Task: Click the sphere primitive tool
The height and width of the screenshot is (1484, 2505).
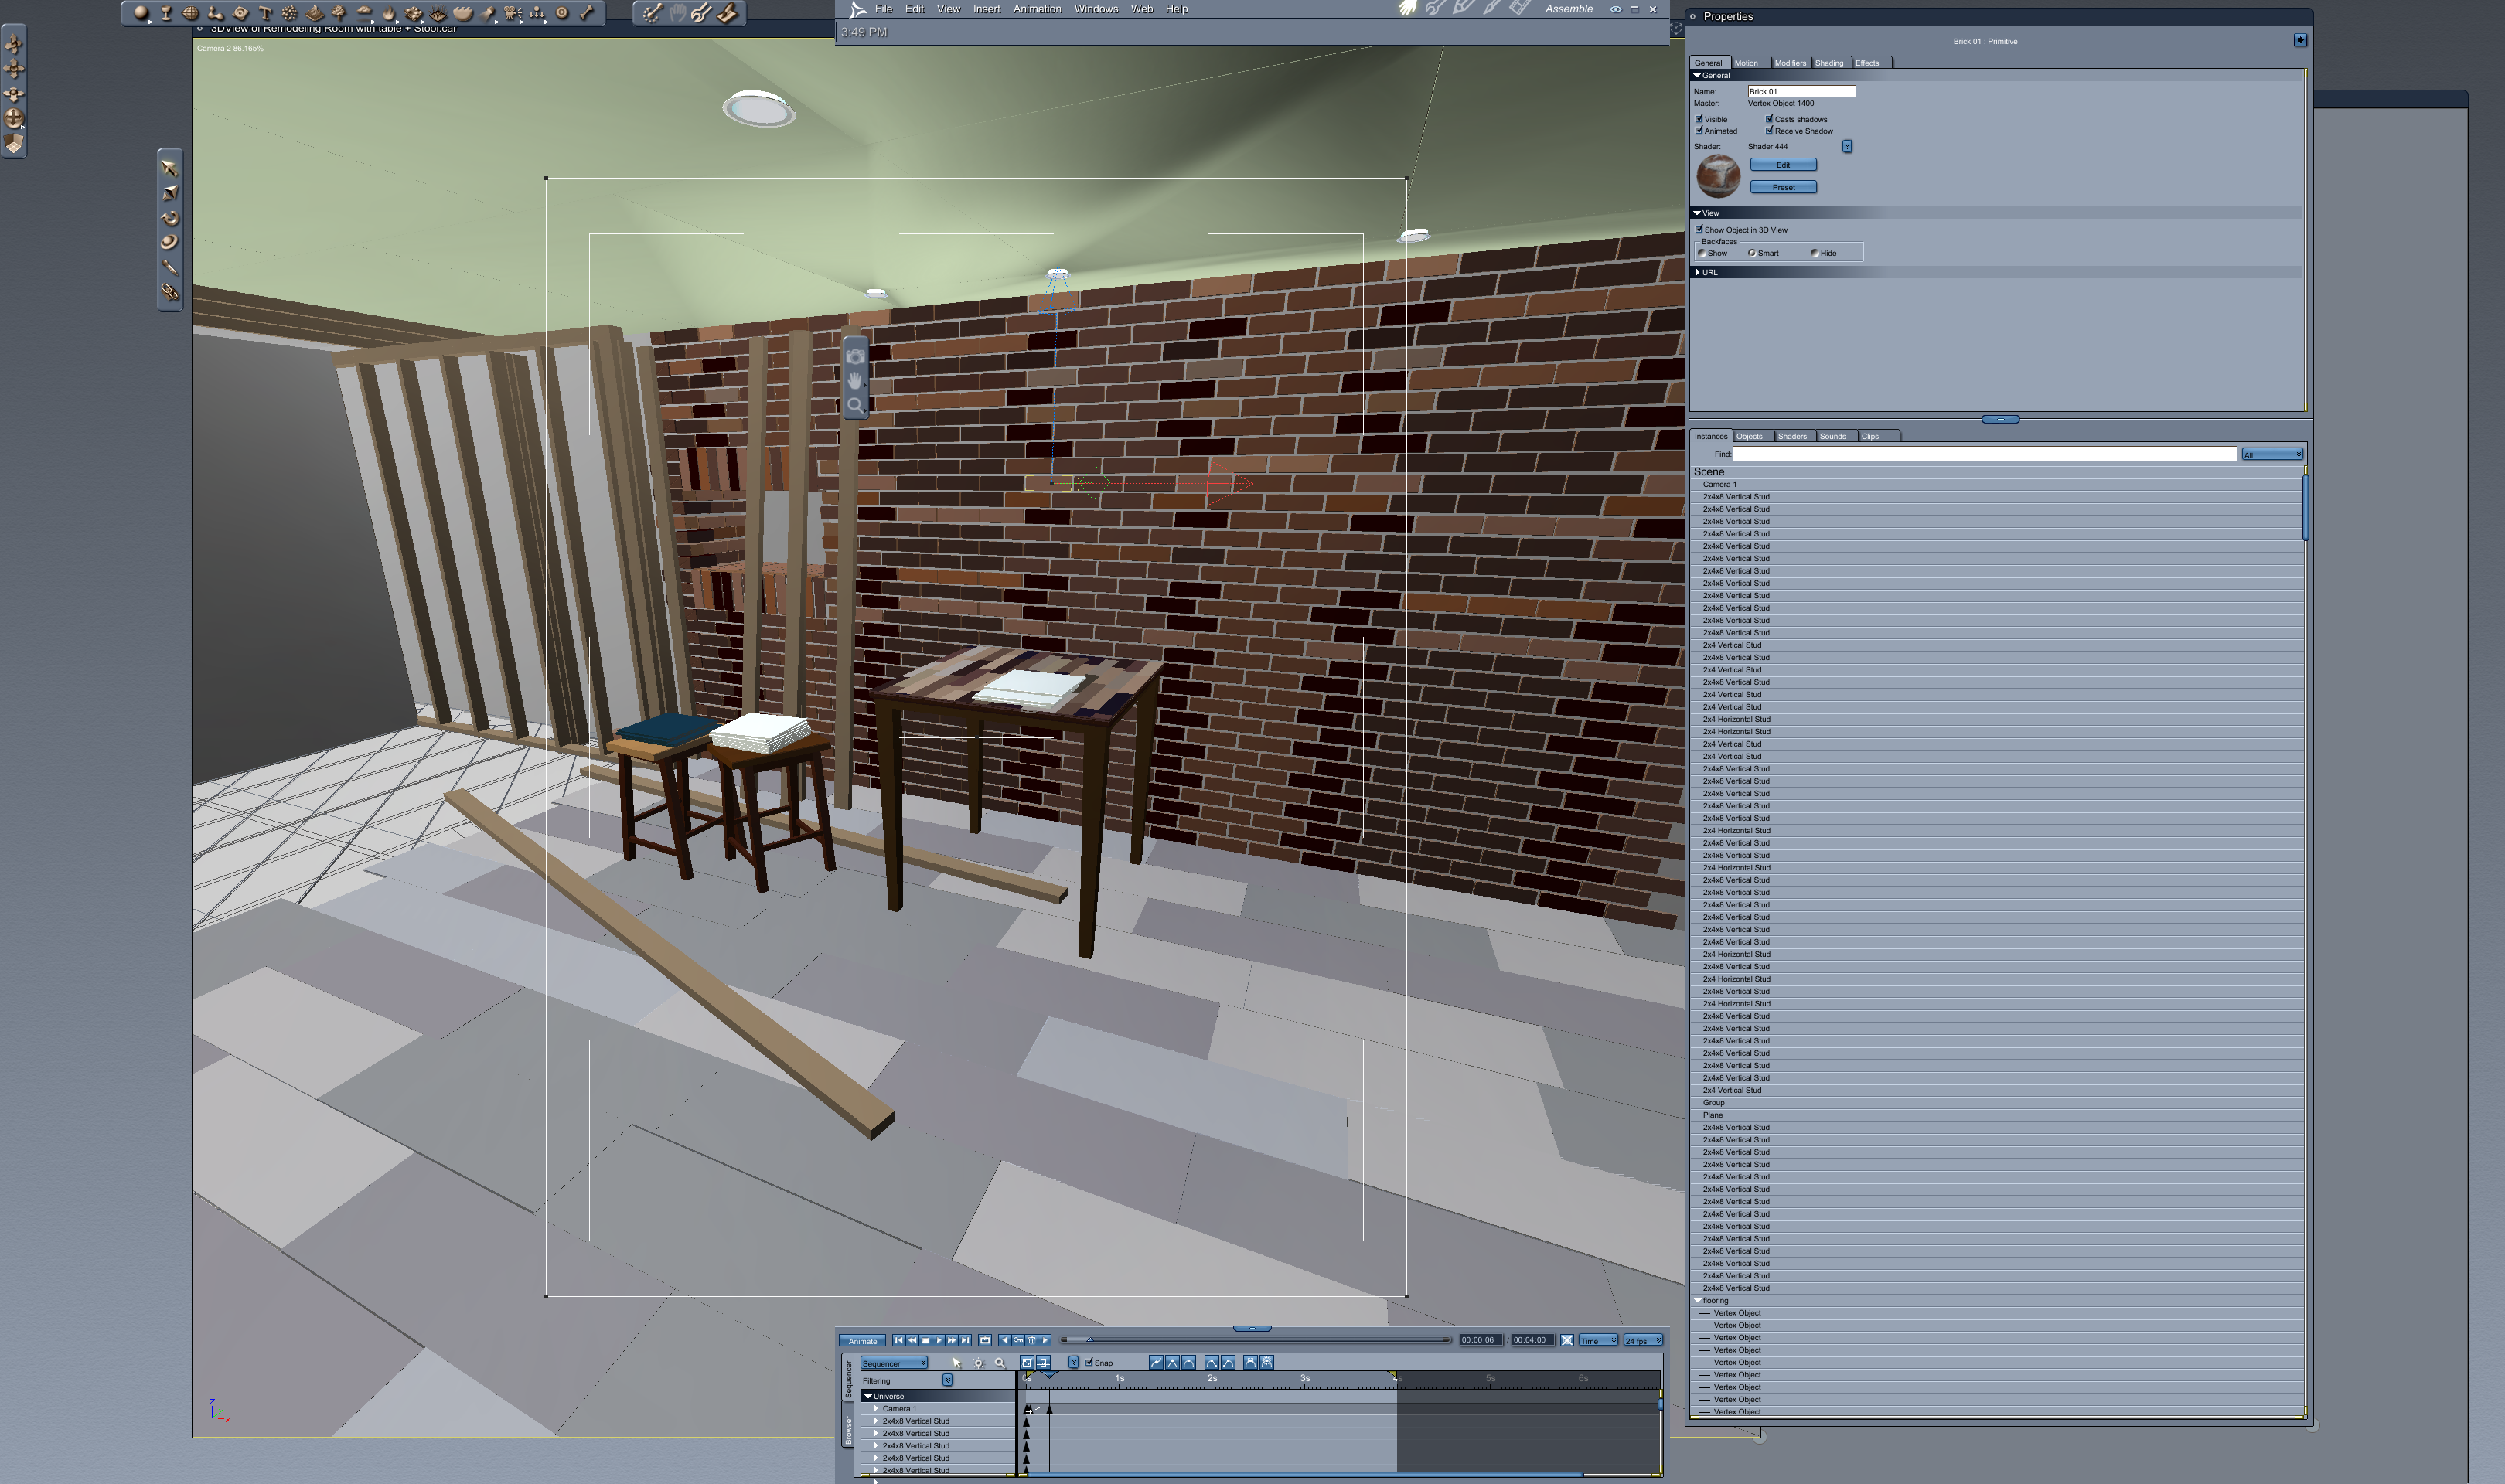Action: coord(140,13)
